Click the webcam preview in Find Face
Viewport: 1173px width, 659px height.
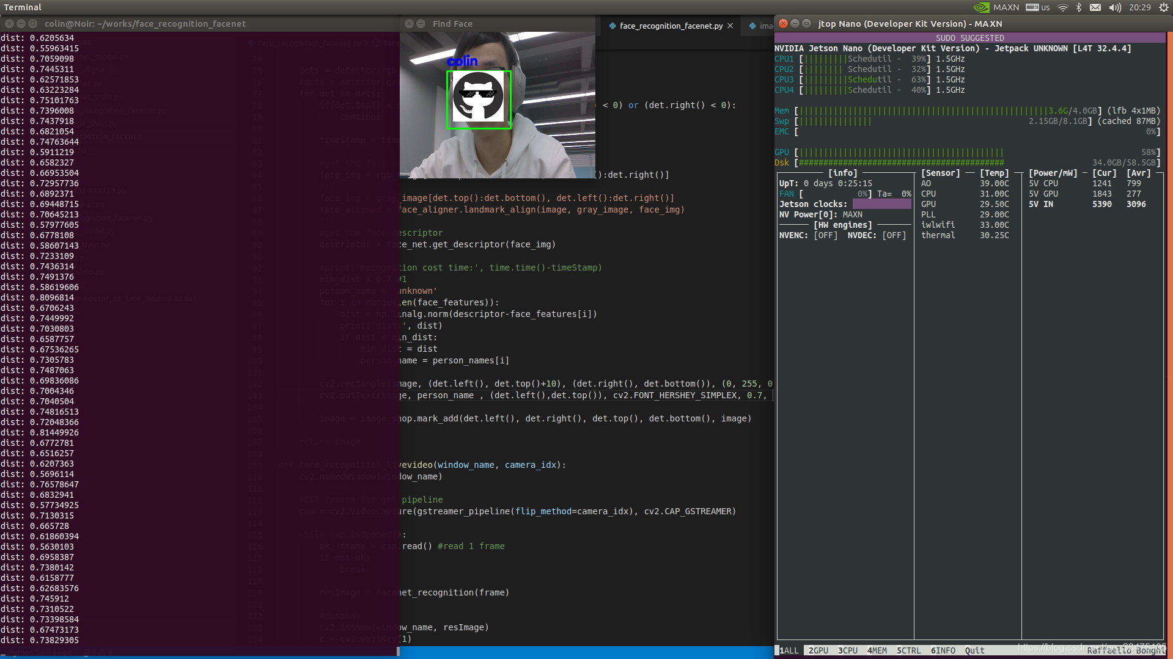coord(497,104)
